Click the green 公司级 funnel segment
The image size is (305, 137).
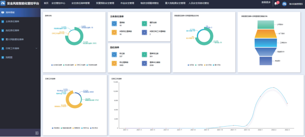(265, 24)
